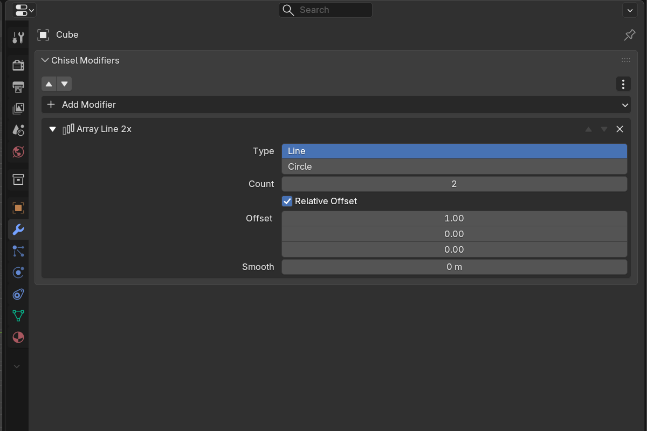
Task: Click the pin icon next to Cube
Action: pos(629,35)
